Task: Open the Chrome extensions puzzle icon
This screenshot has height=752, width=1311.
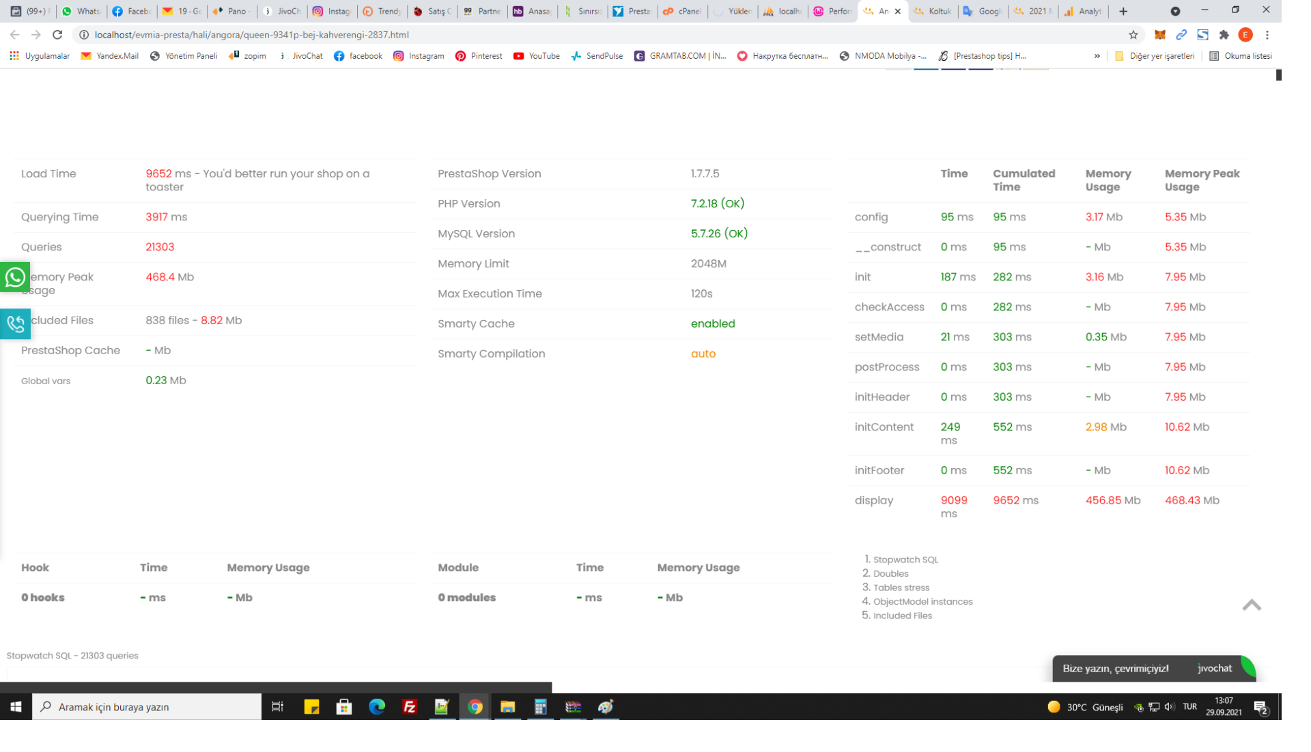Action: pyautogui.click(x=1224, y=35)
